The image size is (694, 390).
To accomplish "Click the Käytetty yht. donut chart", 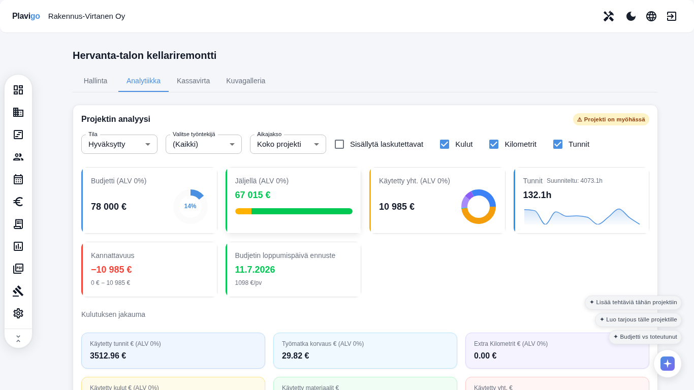I will point(479,207).
